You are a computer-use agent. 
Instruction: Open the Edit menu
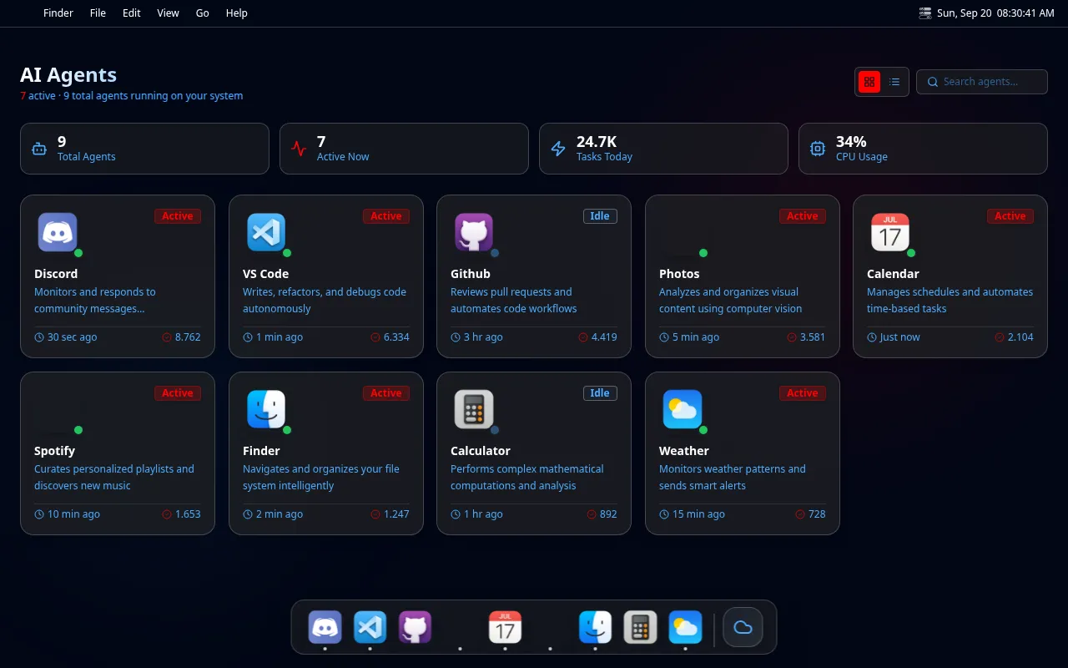tap(132, 13)
